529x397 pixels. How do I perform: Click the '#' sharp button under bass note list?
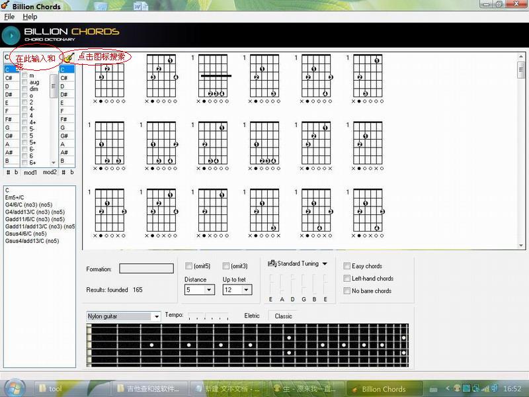point(63,172)
